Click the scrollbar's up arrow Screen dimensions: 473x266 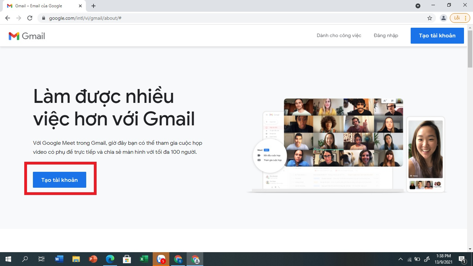(x=470, y=27)
